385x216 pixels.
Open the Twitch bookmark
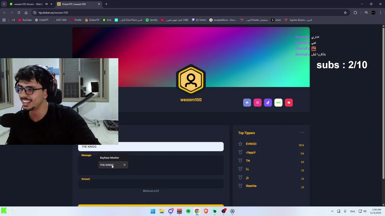[199, 20]
